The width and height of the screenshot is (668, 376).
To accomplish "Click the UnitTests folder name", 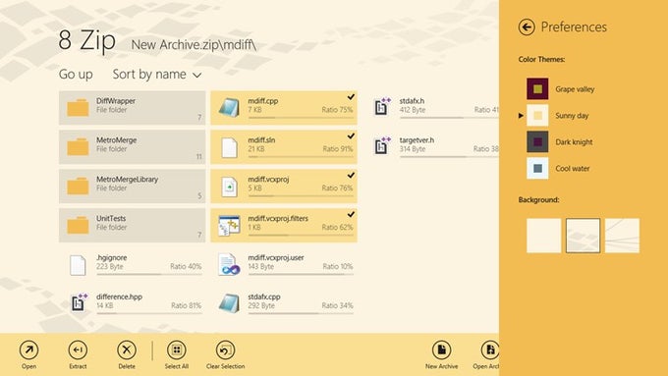I will (x=111, y=219).
